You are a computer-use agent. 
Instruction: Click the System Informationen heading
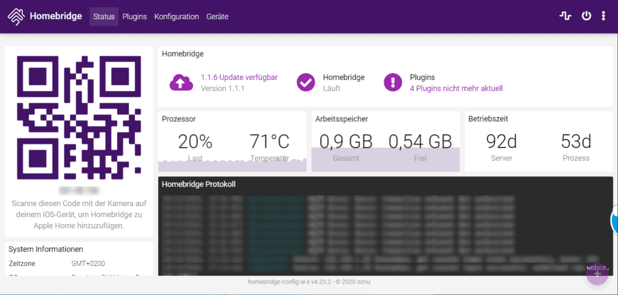46,249
